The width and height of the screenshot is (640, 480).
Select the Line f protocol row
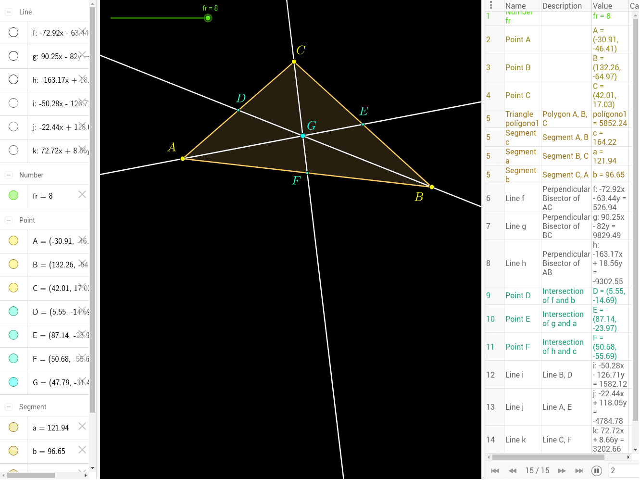[x=557, y=198]
